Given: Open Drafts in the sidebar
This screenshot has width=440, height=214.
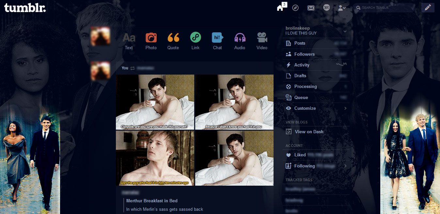Looking at the screenshot, I should 316,76.
